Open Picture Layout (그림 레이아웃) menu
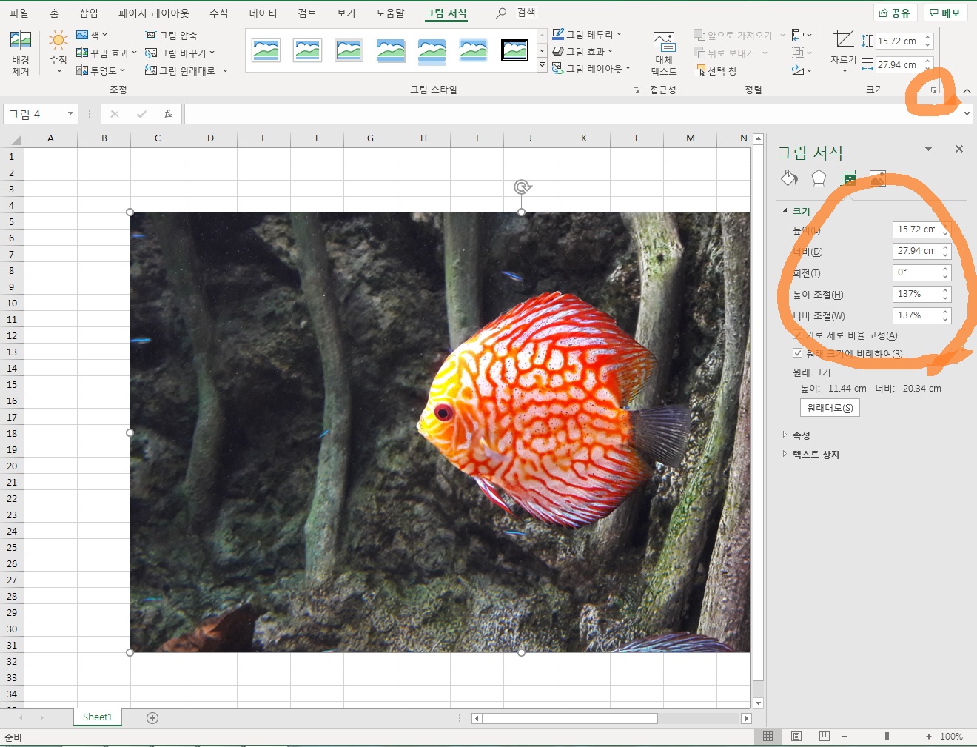Screen dimensions: 977x747 [x=591, y=68]
